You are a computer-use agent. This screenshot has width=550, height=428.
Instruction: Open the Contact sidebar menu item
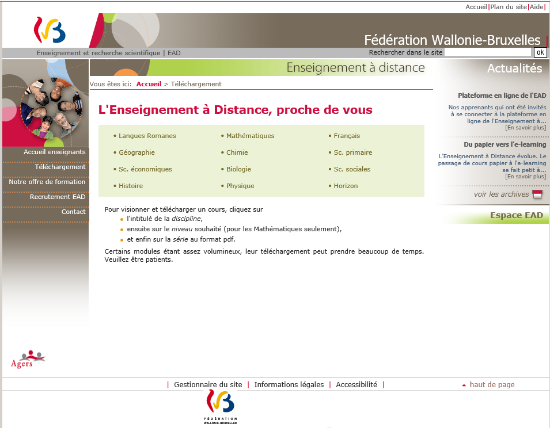pos(73,212)
